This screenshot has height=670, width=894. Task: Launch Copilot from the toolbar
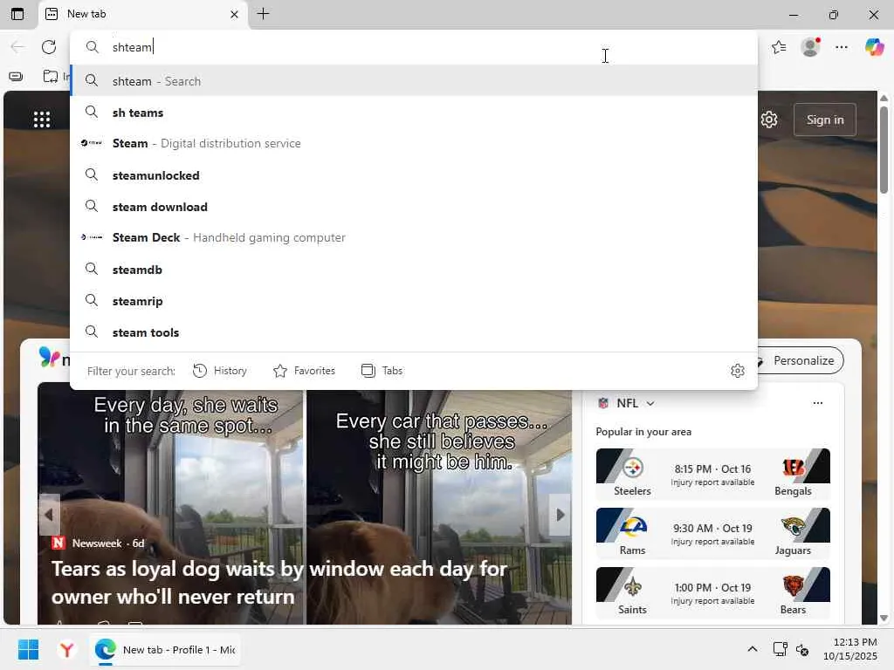point(874,47)
